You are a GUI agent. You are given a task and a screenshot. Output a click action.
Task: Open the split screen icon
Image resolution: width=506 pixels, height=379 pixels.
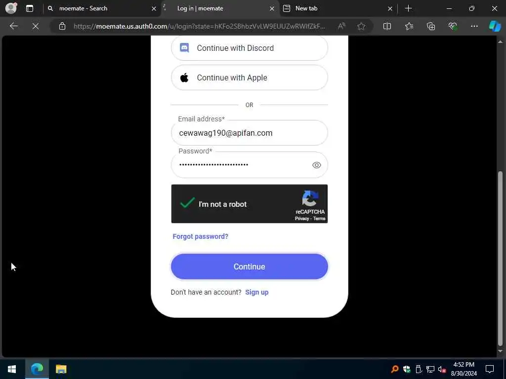pos(387,26)
